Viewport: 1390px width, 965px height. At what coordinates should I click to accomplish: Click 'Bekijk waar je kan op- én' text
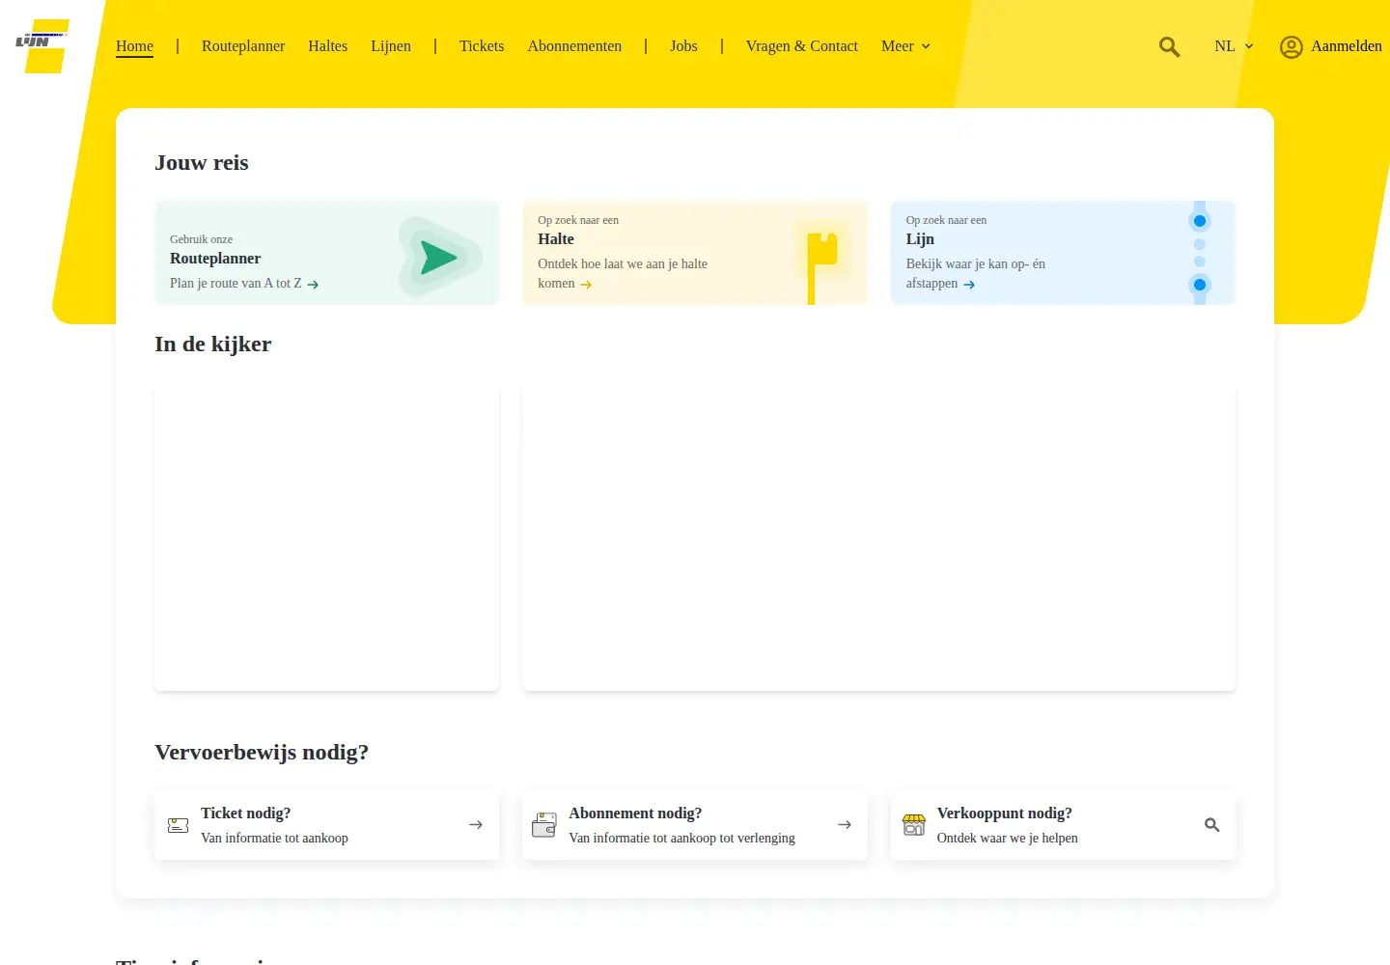click(976, 264)
